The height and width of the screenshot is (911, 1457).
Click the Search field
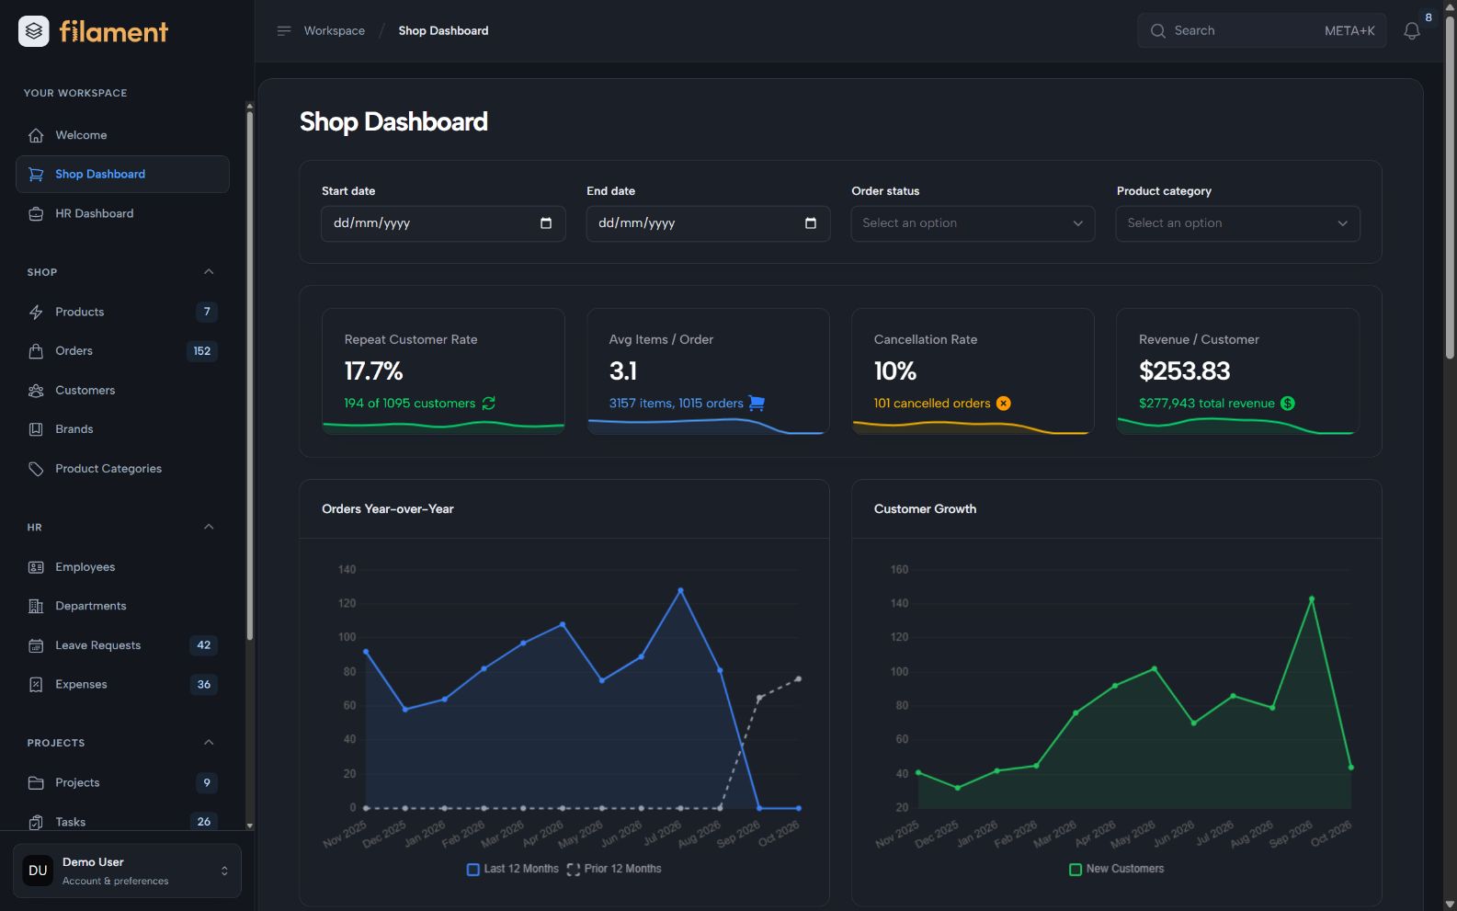[1261, 30]
